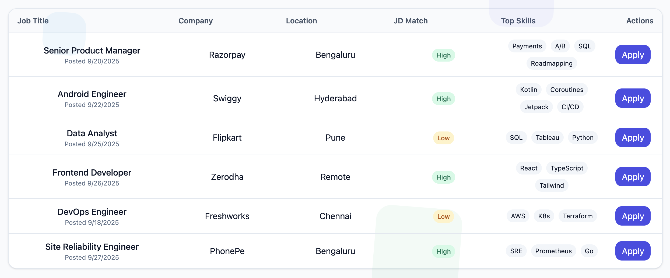Apply to the Android Engineer job at Swiggy
This screenshot has height=278, width=670.
633,98
